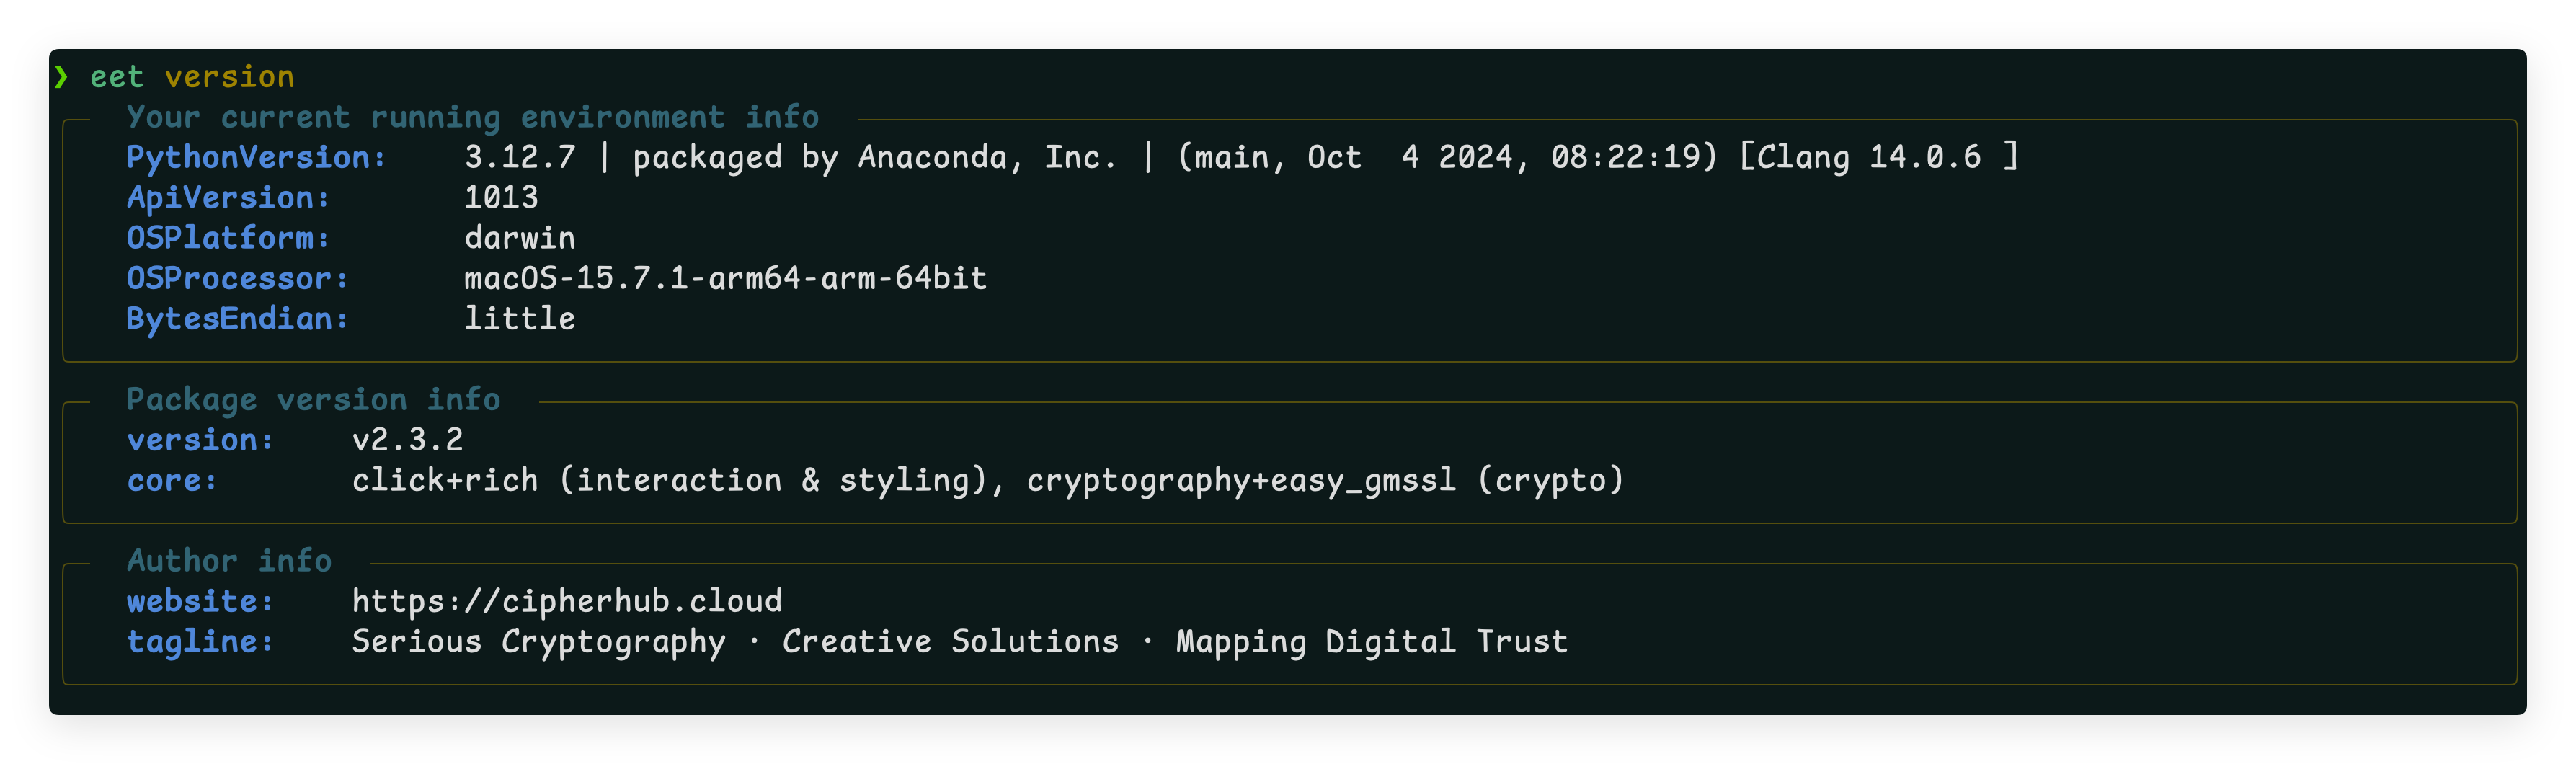Screen dimensions: 2576x764
Task: Click the "tagline" label
Action: [199, 641]
